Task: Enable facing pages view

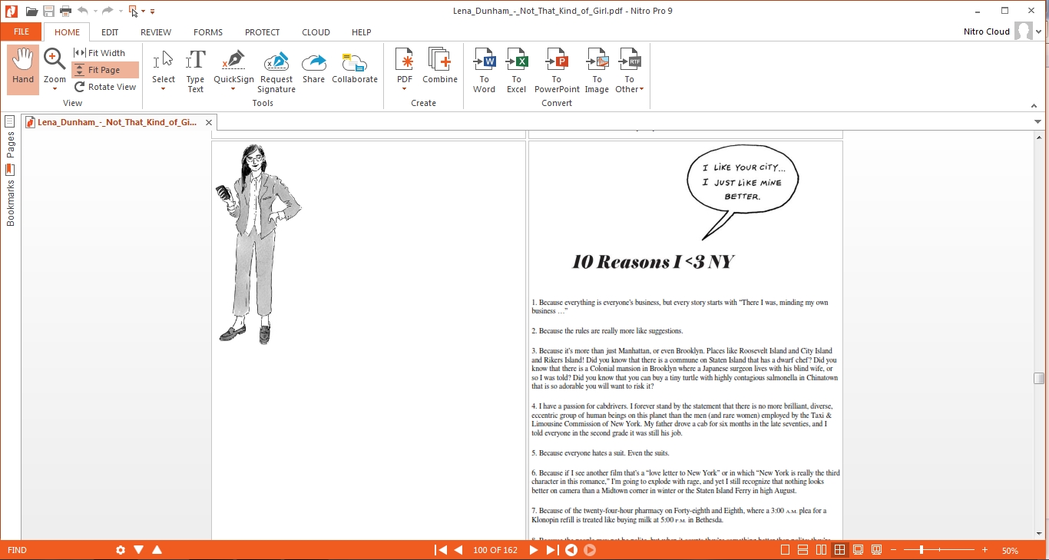Action: pyautogui.click(x=821, y=550)
